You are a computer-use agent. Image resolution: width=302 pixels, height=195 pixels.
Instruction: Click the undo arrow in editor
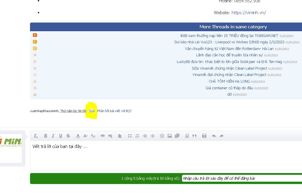click(x=214, y=136)
